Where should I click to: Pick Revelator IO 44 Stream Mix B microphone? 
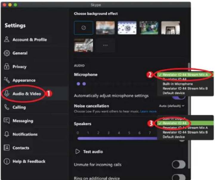point(185,89)
